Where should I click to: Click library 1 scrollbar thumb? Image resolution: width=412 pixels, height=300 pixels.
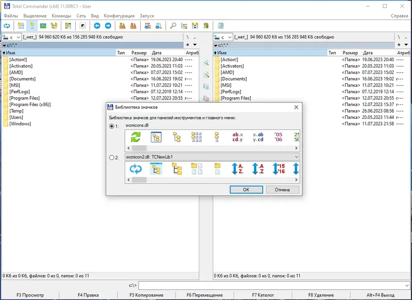(139, 148)
